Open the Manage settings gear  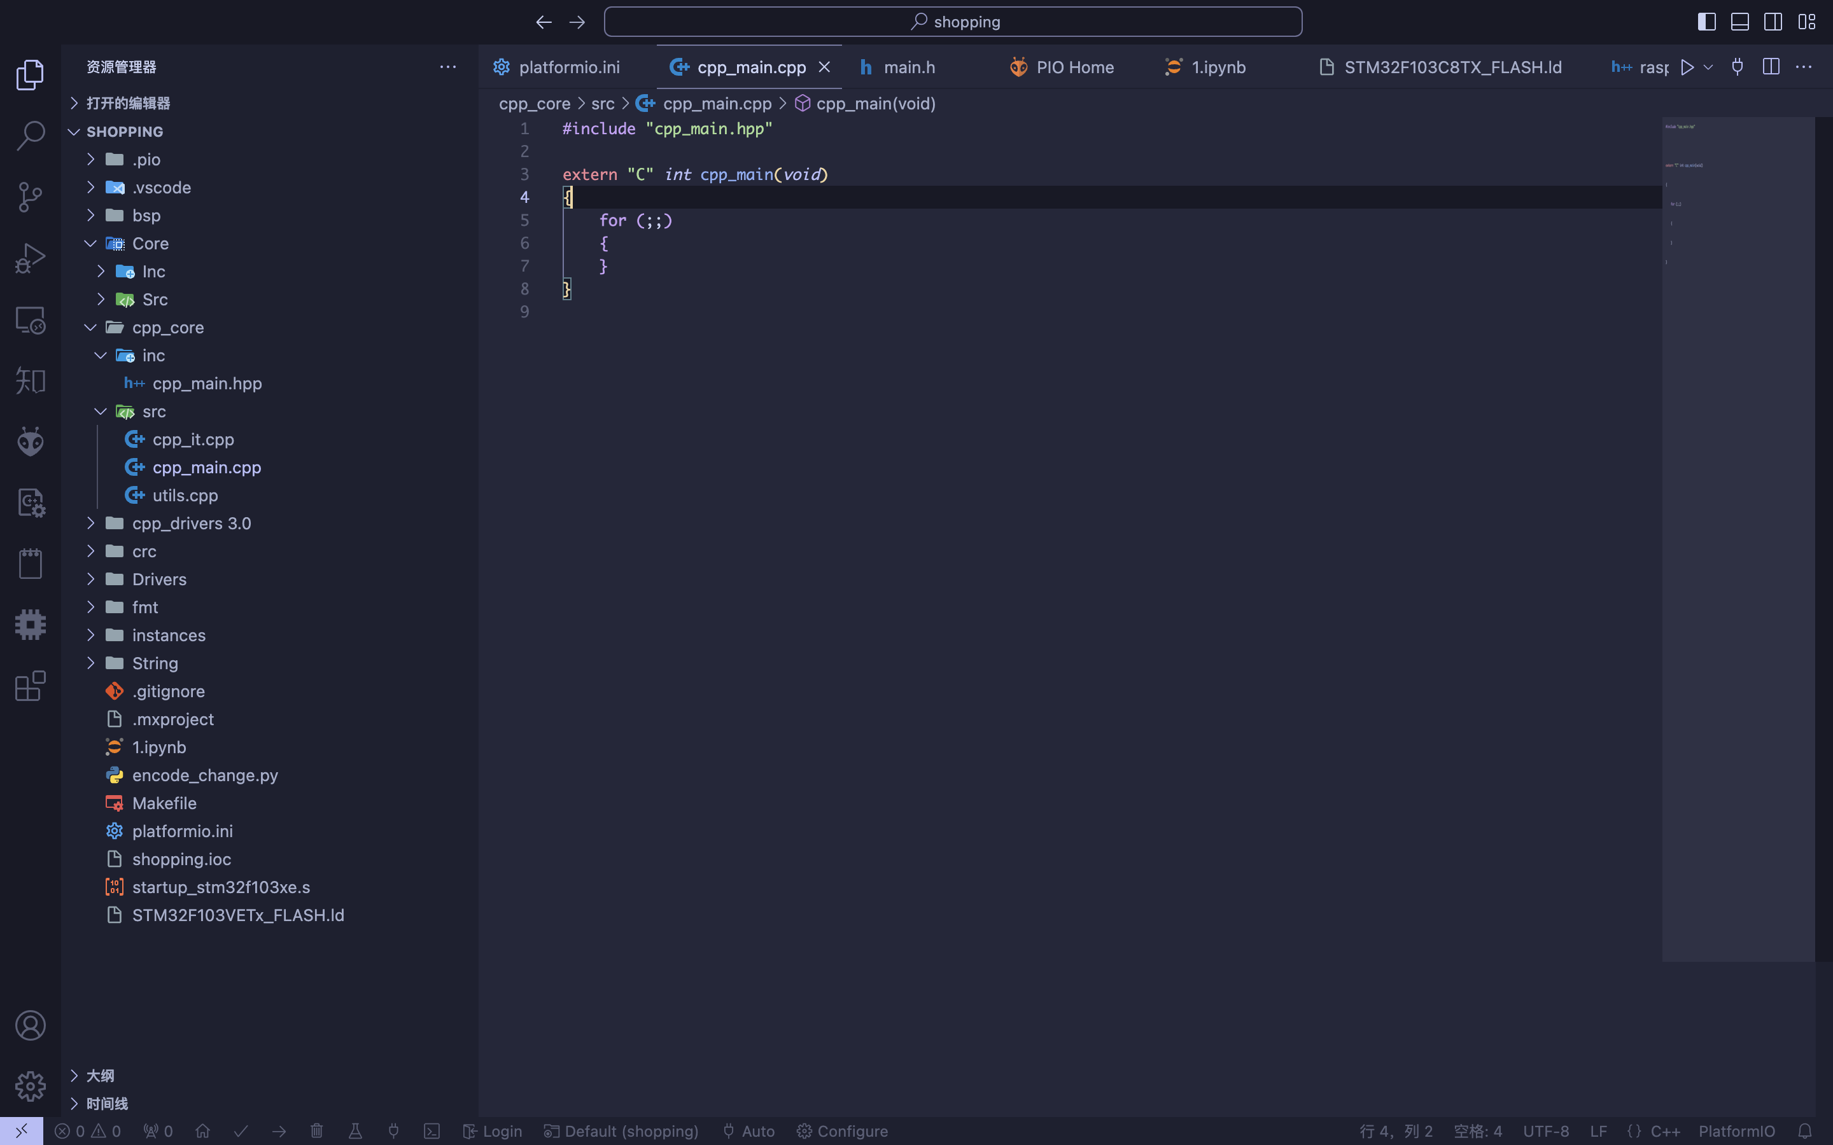tap(31, 1086)
